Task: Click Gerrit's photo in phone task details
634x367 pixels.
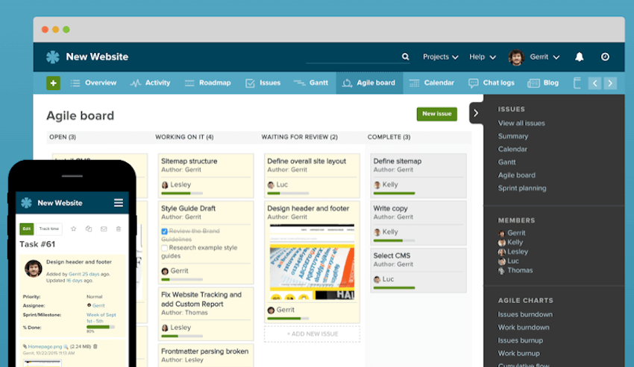Action: click(33, 269)
